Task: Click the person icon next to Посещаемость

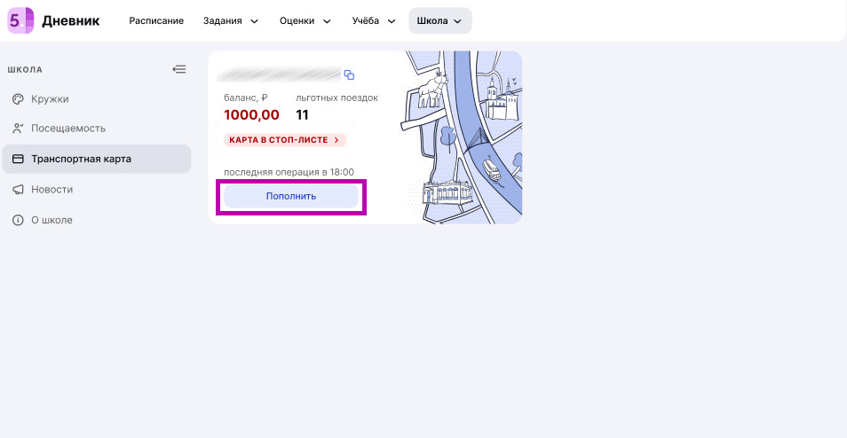Action: (18, 129)
